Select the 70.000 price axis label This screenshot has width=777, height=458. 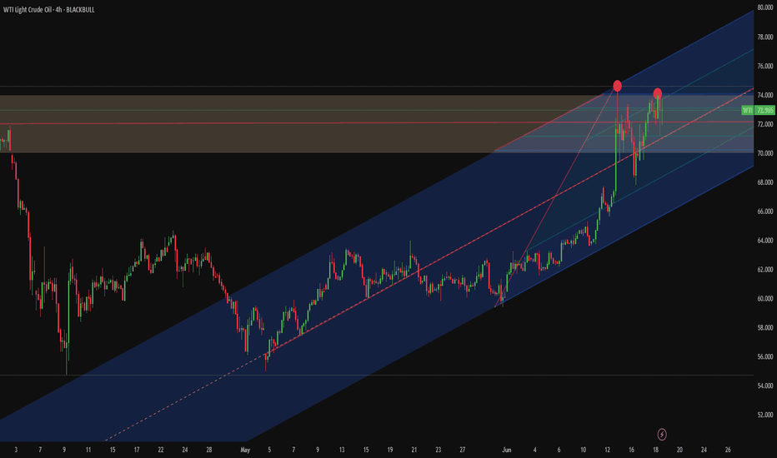coord(765,153)
